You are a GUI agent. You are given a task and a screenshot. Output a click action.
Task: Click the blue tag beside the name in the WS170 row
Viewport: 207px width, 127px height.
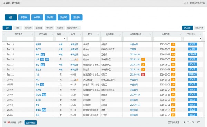[x=44, y=110]
